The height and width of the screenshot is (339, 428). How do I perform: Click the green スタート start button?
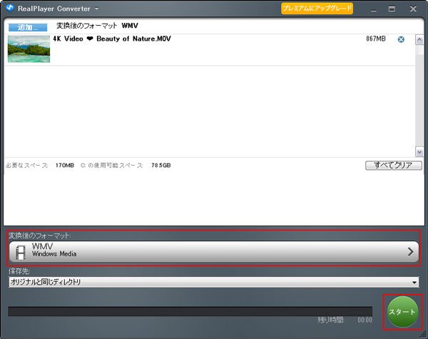click(x=402, y=312)
